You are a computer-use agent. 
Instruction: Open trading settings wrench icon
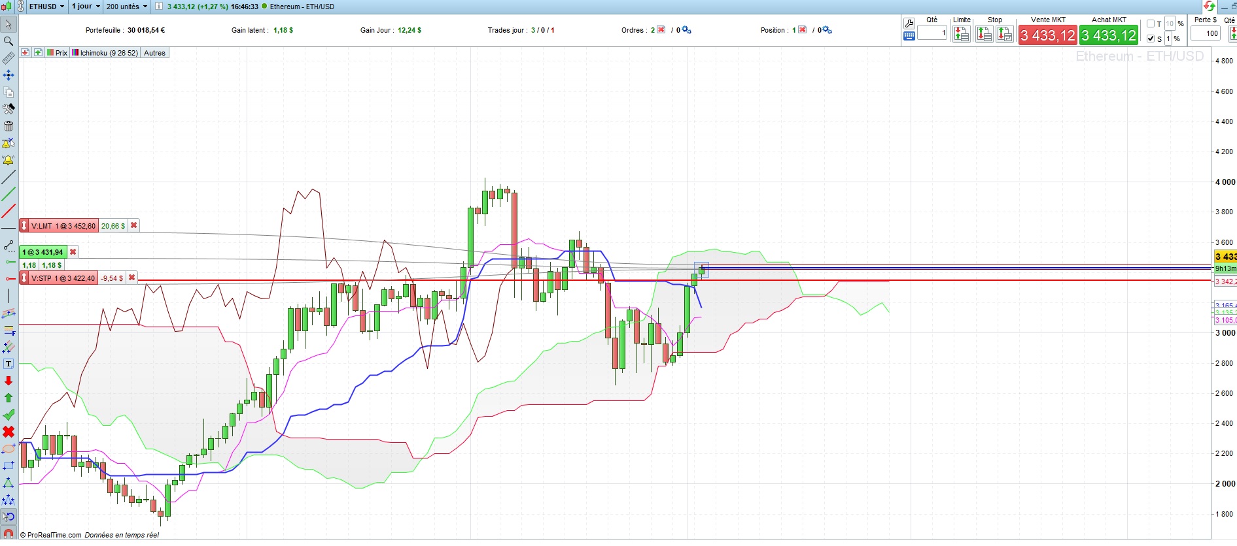[909, 24]
